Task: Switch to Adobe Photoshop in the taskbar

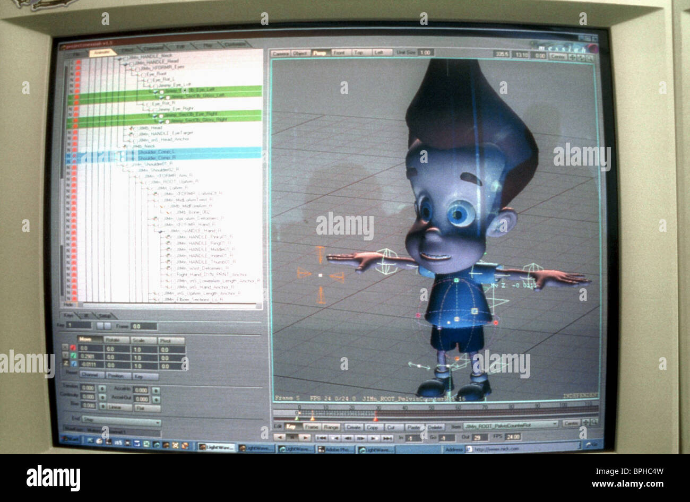Action: pos(336,449)
